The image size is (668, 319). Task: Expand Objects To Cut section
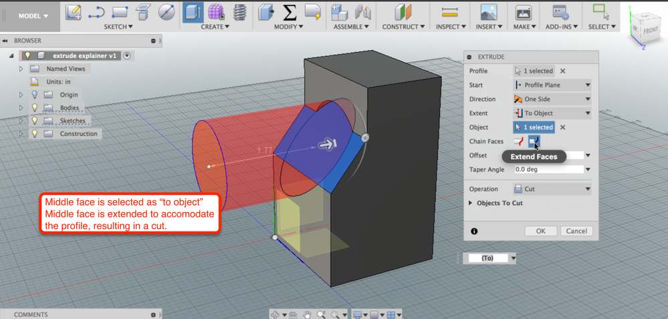[x=470, y=204]
